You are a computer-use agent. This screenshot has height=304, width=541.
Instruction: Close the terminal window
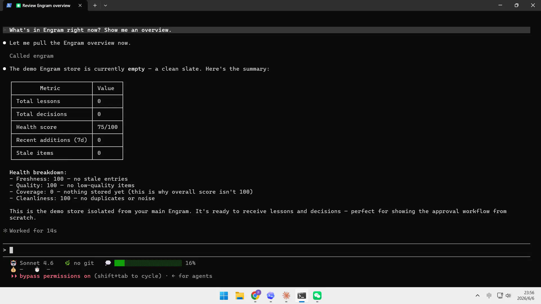click(533, 5)
